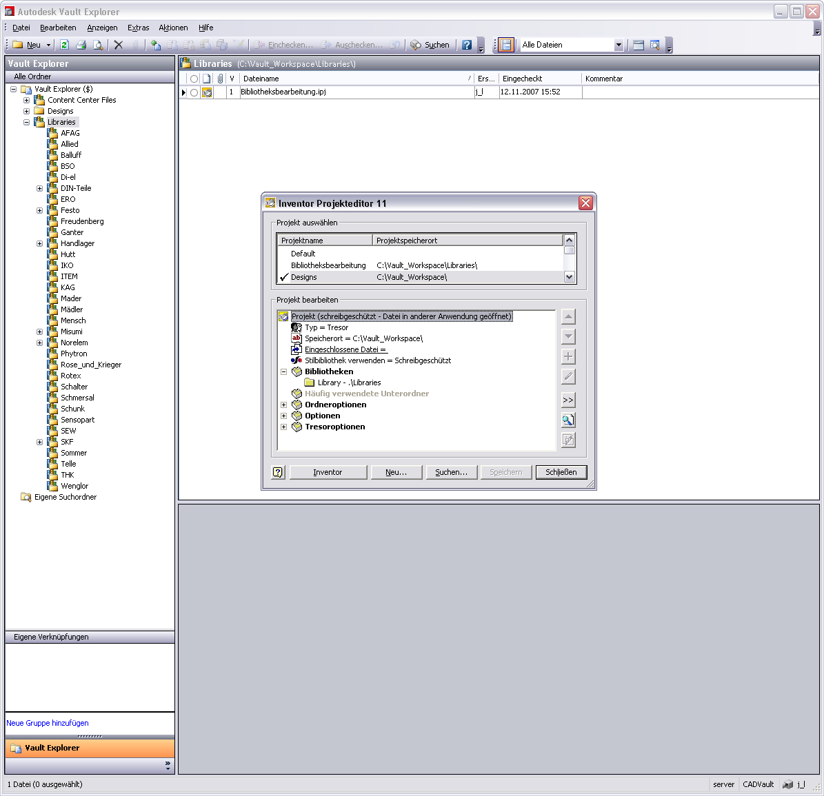Toggle the highlighted orange view pane icon
This screenshot has height=796, width=824.
pyautogui.click(x=506, y=45)
